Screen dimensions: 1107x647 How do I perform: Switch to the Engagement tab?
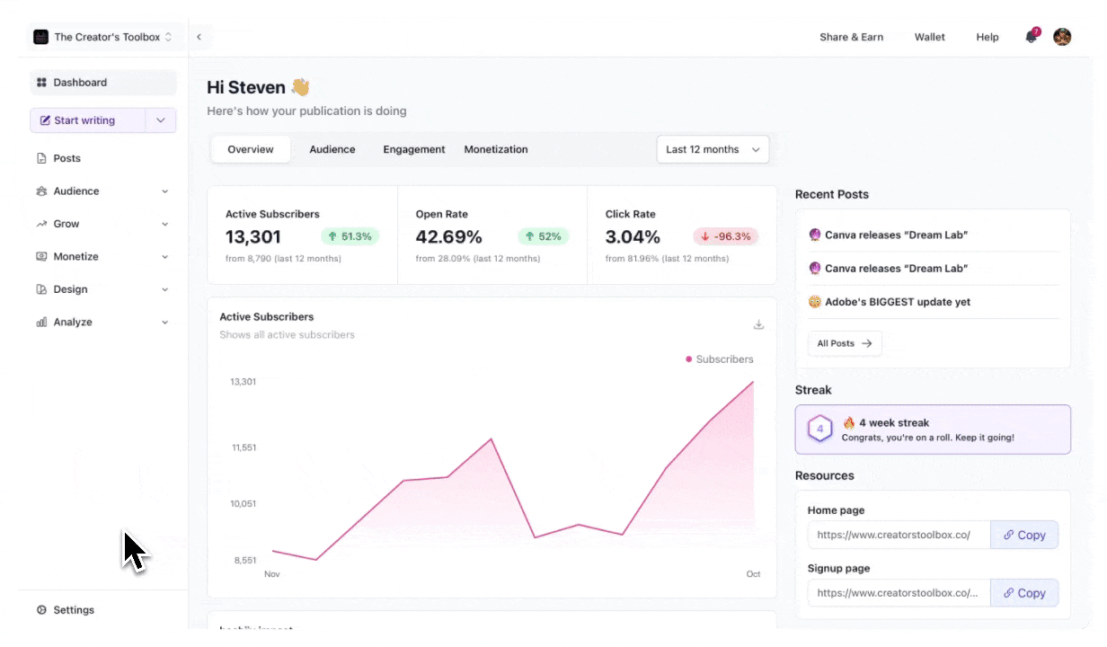414,149
